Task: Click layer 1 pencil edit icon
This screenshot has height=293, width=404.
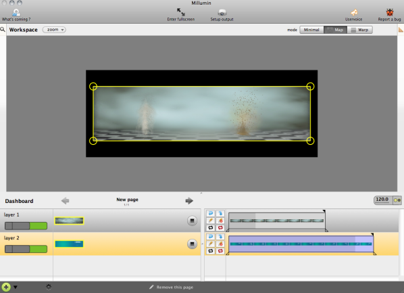Action: pyautogui.click(x=211, y=221)
